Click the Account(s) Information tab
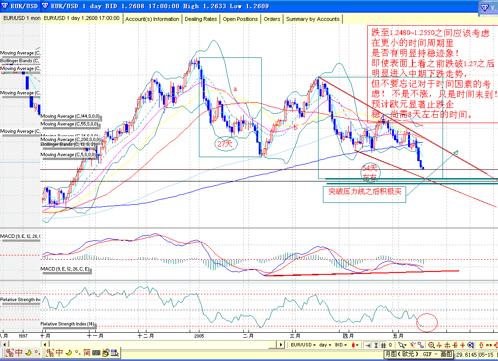 click(152, 19)
